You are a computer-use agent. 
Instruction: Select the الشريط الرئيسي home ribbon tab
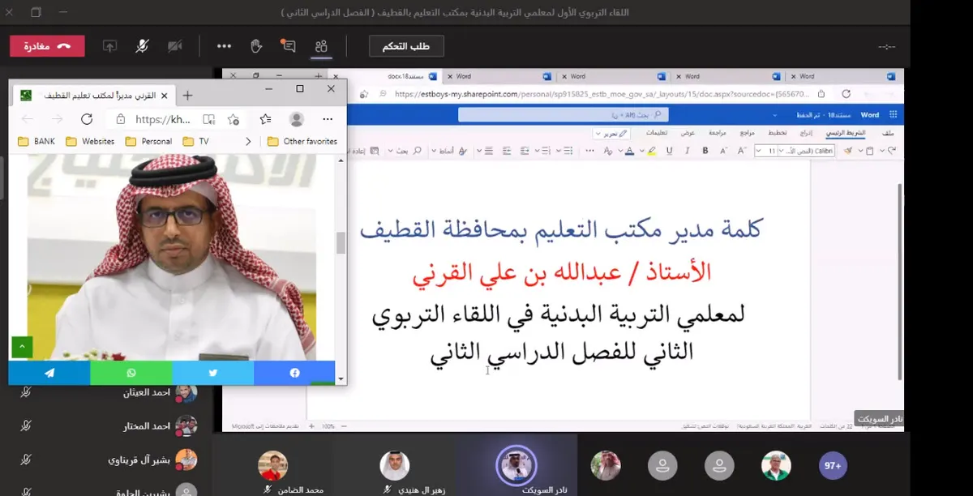845,132
